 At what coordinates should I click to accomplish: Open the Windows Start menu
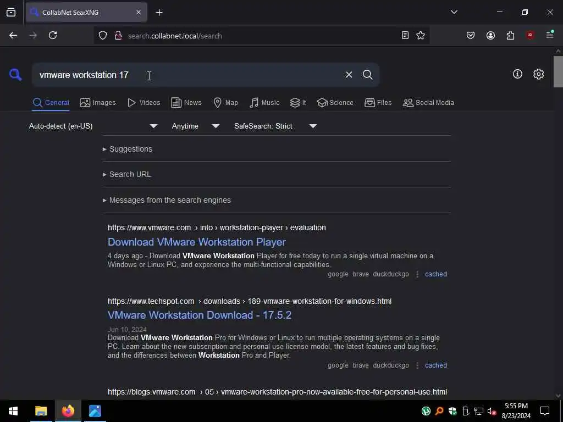pyautogui.click(x=13, y=411)
